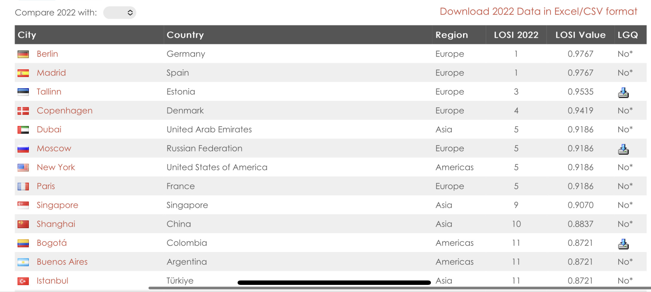This screenshot has height=292, width=651.
Task: Download Bogotá LGQ file icon
Action: (623, 244)
